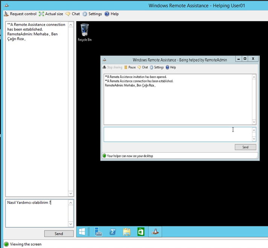Click Request control in helper toolbar
This screenshot has height=248, width=268.
tap(20, 14)
